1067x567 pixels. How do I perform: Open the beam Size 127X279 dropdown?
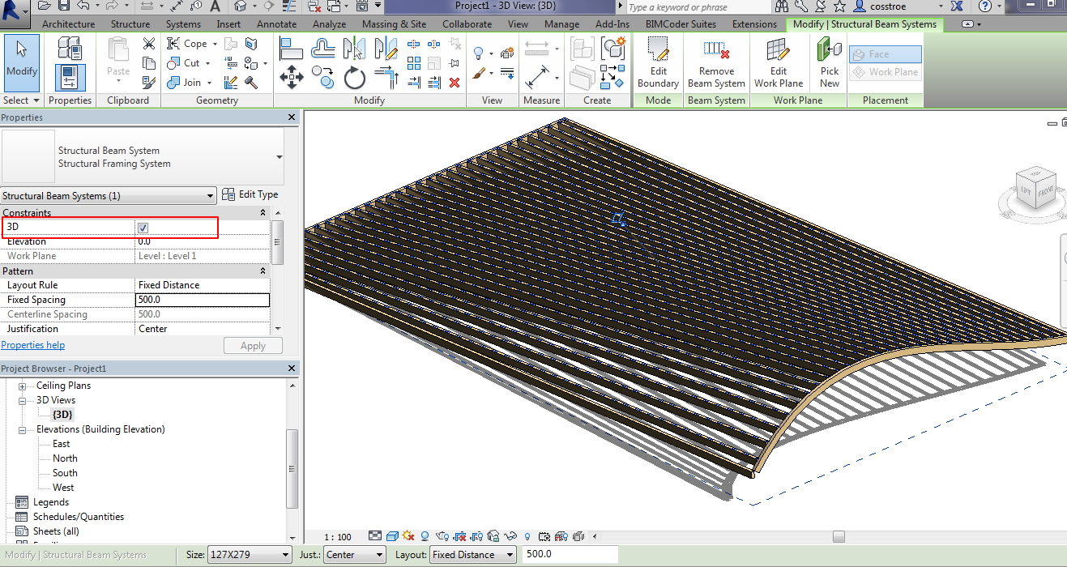click(x=250, y=555)
